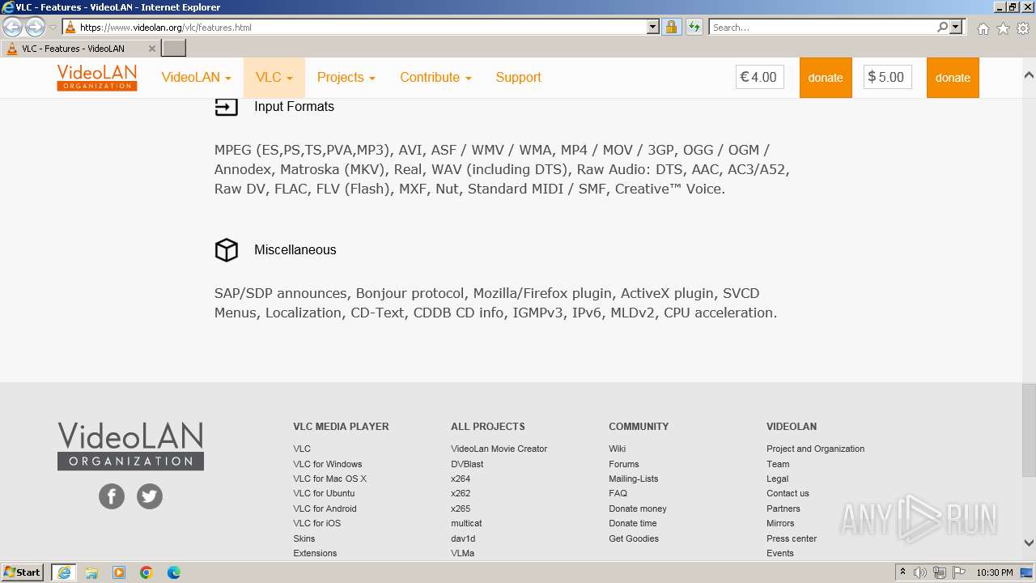Expand the VLC menu
The width and height of the screenshot is (1036, 583).
(x=274, y=78)
